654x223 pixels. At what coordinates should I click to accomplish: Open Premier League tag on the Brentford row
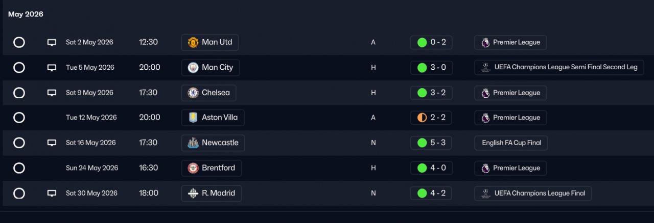tap(510, 168)
